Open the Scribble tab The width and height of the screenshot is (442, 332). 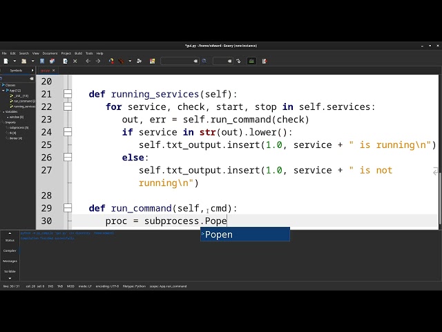pyautogui.click(x=10, y=271)
